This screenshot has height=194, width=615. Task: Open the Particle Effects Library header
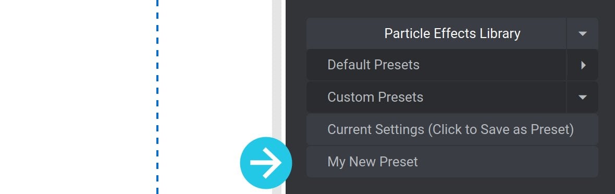pyautogui.click(x=436, y=33)
